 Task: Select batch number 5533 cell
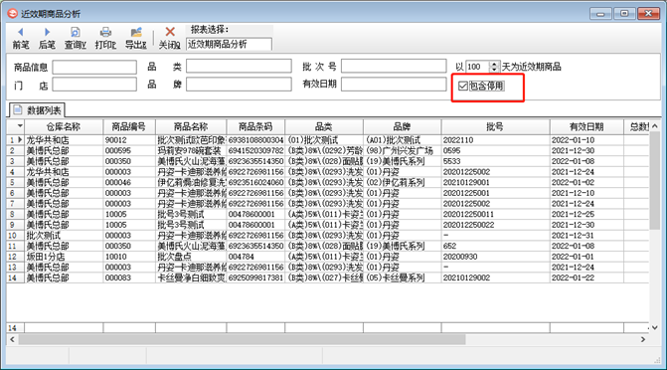coord(495,161)
